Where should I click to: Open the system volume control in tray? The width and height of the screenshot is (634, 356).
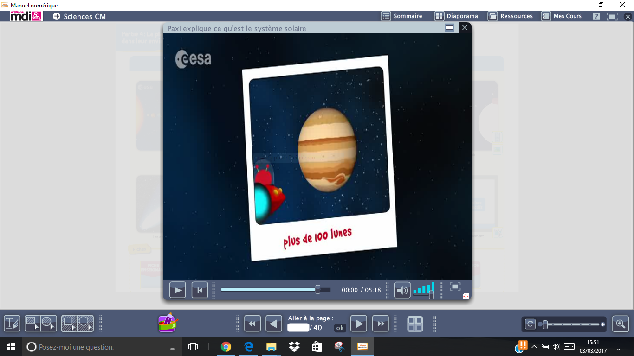(x=556, y=347)
